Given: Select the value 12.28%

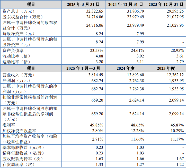Looking at the screenshot, I should 138,131.
